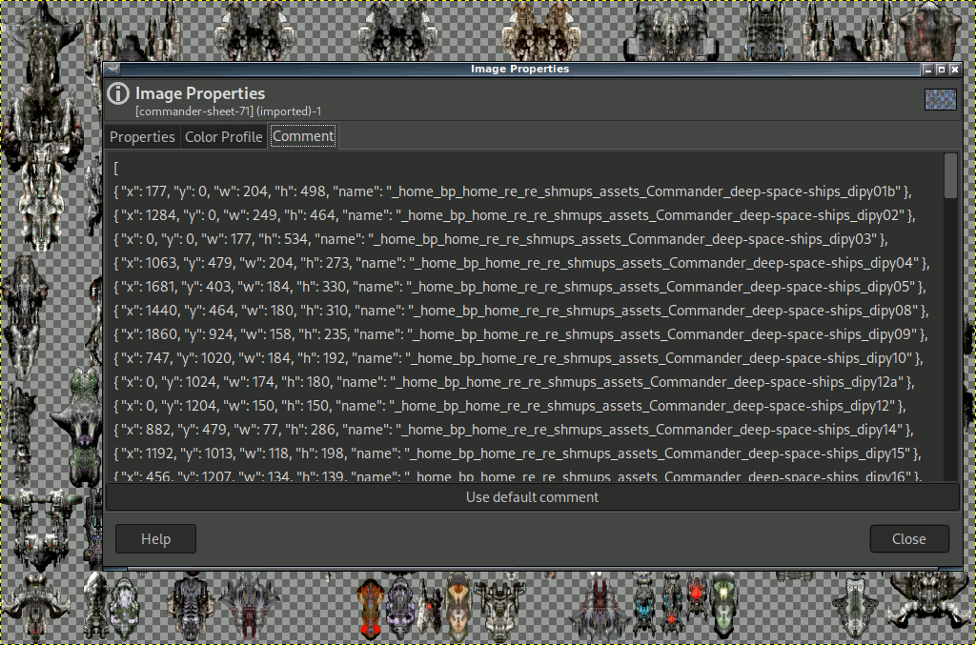The width and height of the screenshot is (976, 645).
Task: Click the Help button
Action: (x=155, y=538)
